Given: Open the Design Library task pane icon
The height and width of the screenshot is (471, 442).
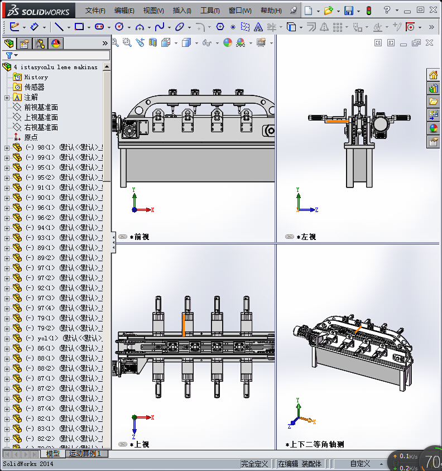Looking at the screenshot, I should click(433, 88).
